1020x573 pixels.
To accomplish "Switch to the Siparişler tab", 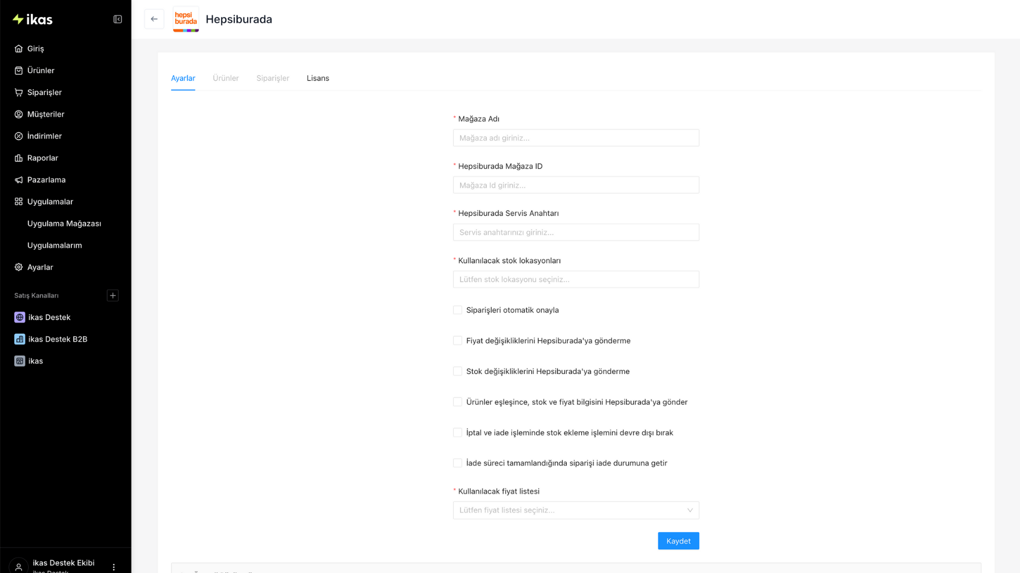I will coord(273,79).
